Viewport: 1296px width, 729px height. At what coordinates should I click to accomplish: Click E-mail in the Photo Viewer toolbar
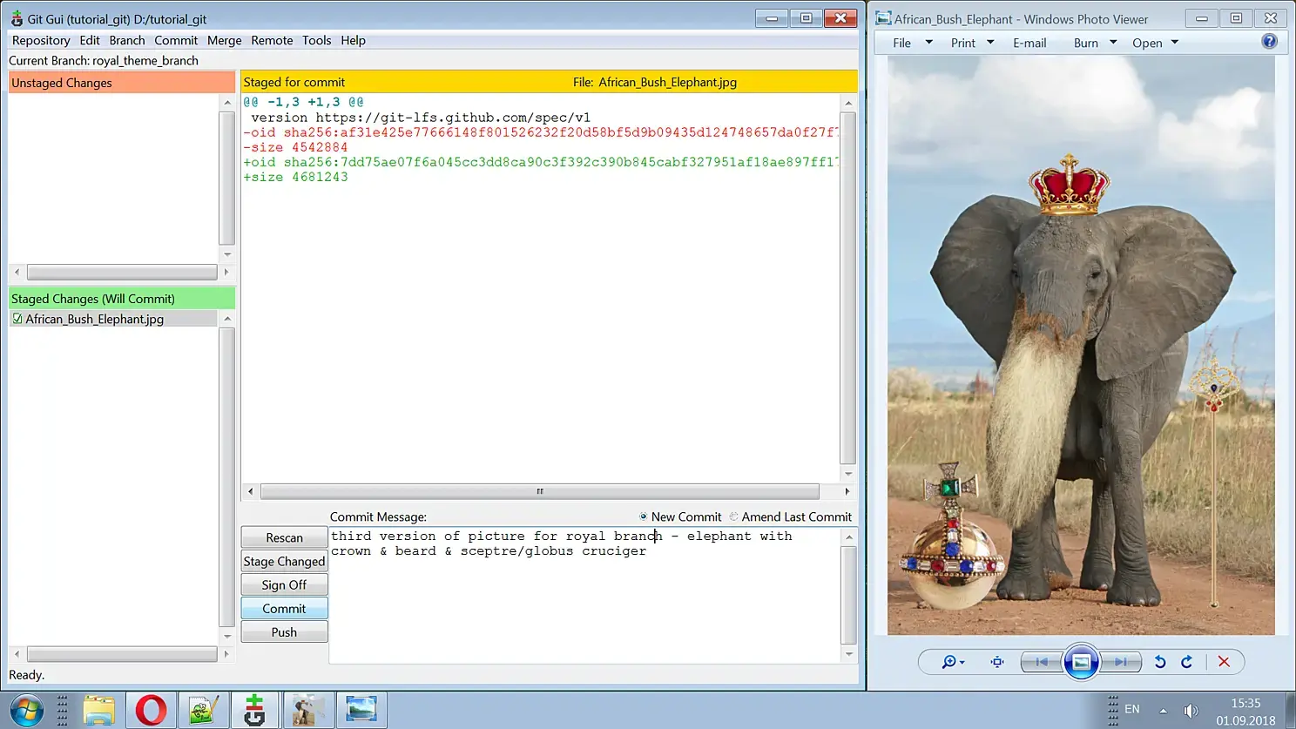pos(1029,43)
